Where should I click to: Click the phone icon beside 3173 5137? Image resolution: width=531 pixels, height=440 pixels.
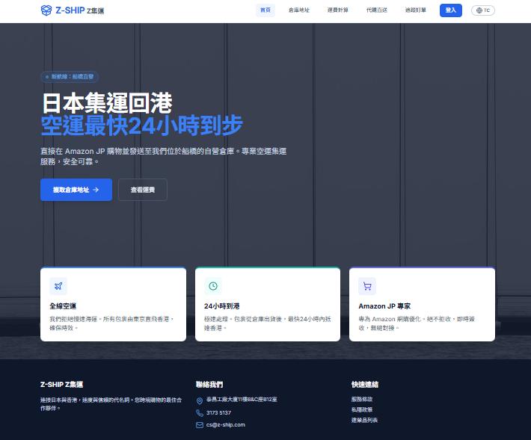pos(200,413)
